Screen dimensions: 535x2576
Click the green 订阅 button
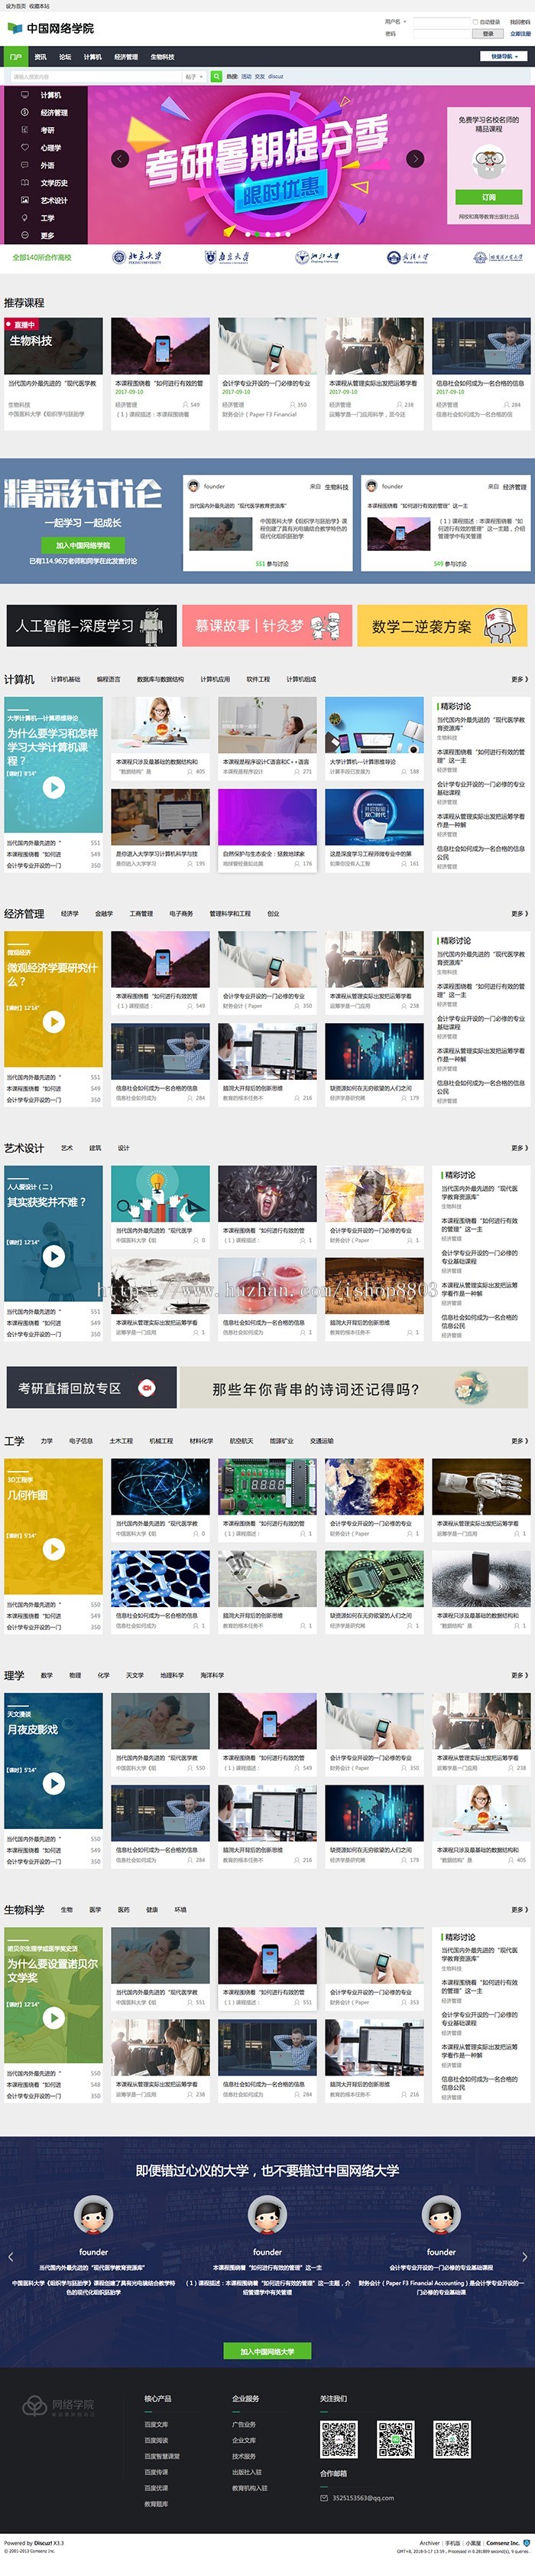point(489,197)
